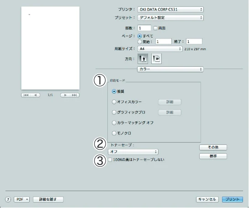
Task: Click the キャンセル button
Action: point(207,199)
